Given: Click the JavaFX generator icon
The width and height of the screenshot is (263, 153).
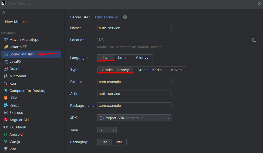Looking at the screenshot, I should tap(5, 62).
